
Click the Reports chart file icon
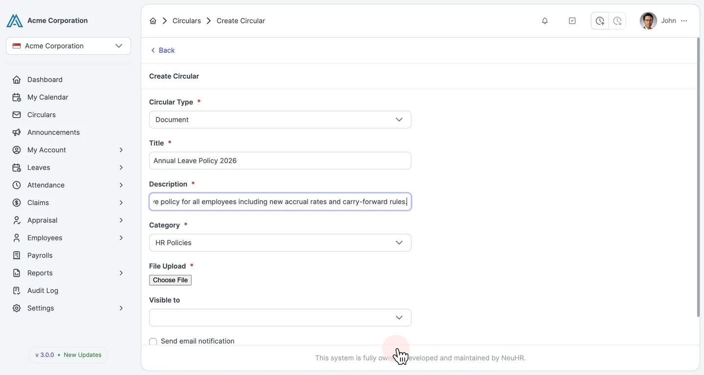[x=17, y=273]
